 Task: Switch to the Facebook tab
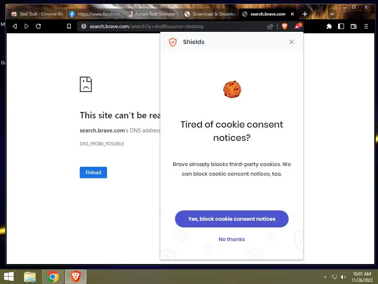tap(95, 14)
